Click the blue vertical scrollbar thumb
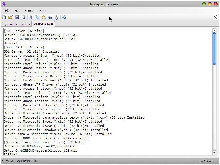220x165 pixels. coord(214,49)
